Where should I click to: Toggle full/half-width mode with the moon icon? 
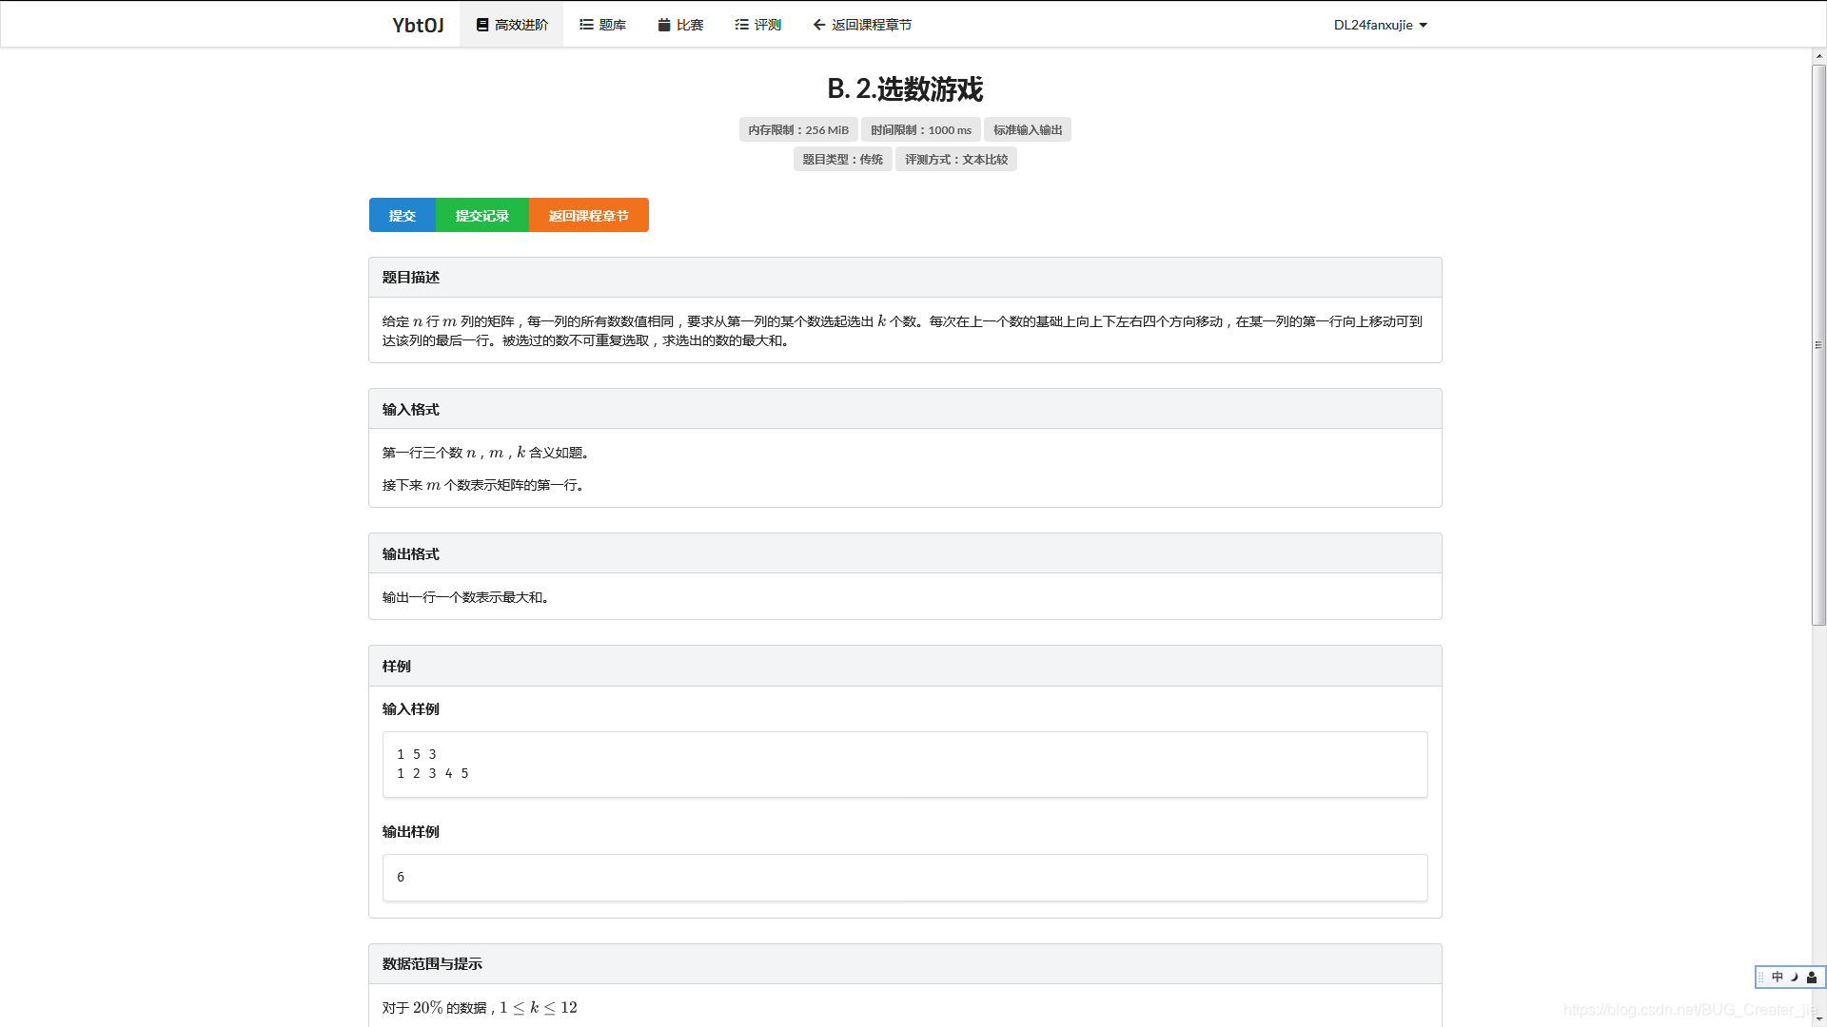pyautogui.click(x=1794, y=978)
